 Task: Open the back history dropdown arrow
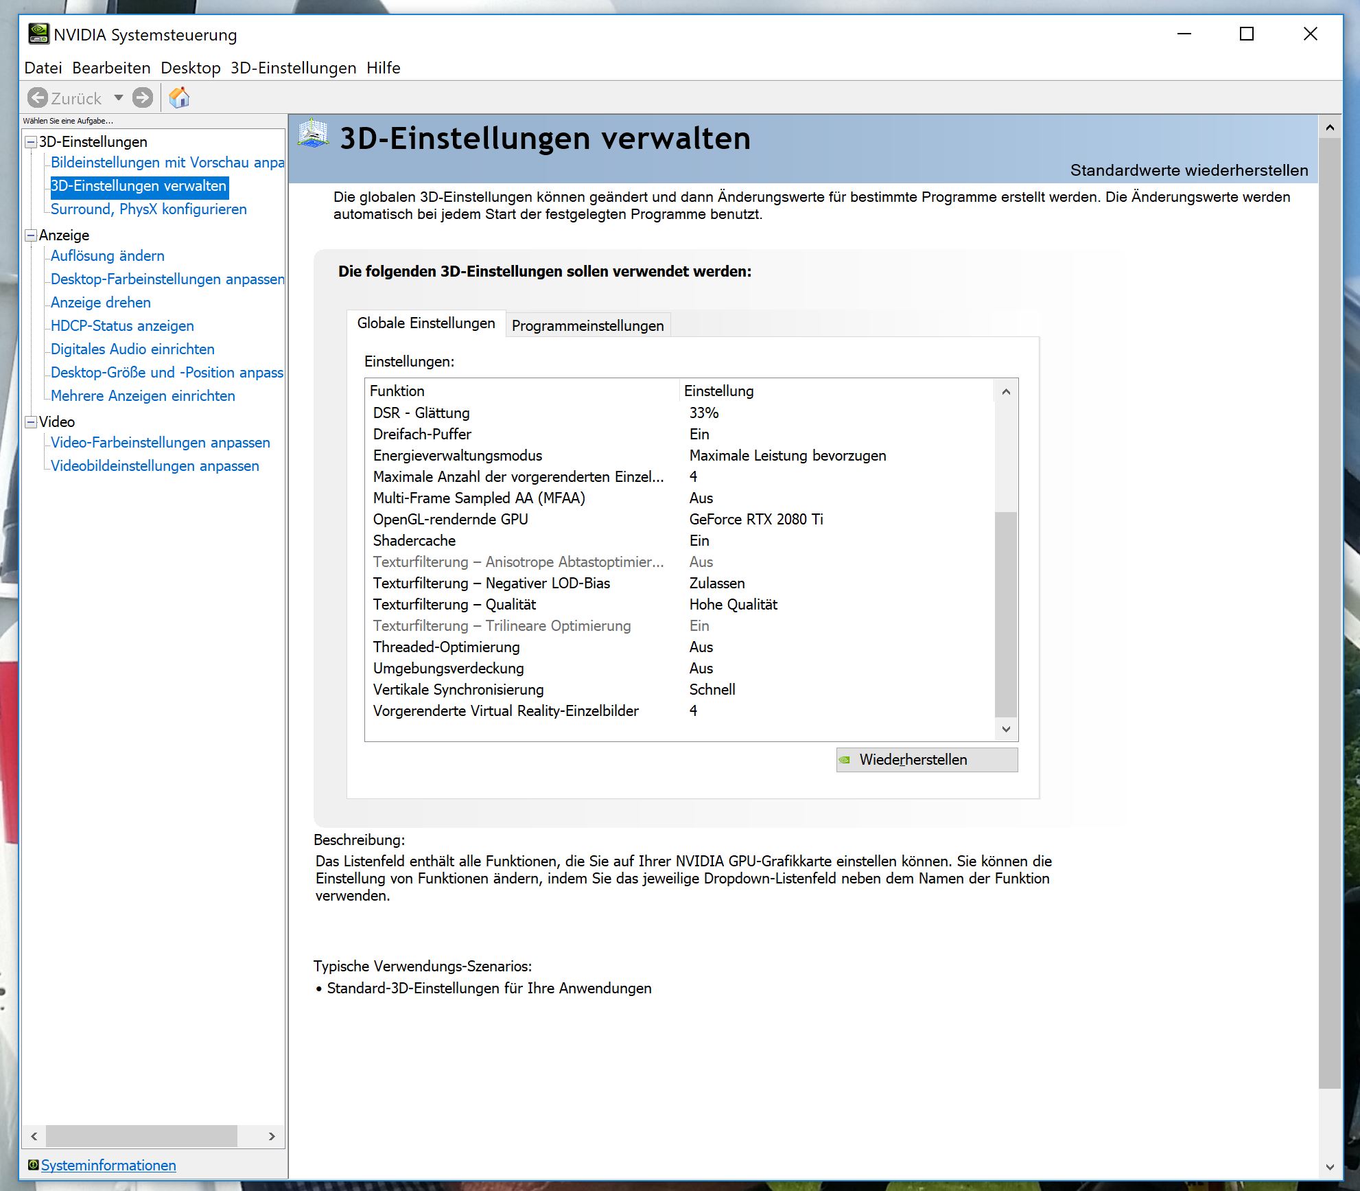(x=119, y=98)
